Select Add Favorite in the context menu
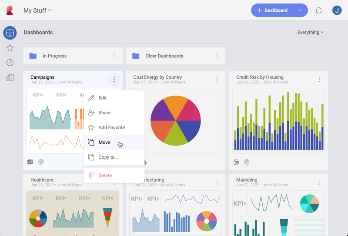The image size is (348, 236). click(111, 128)
